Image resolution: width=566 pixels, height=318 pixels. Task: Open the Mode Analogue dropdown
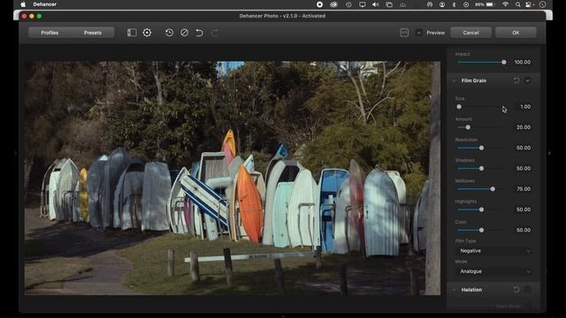(x=493, y=271)
